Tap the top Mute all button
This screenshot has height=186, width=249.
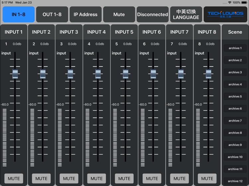(x=119, y=15)
